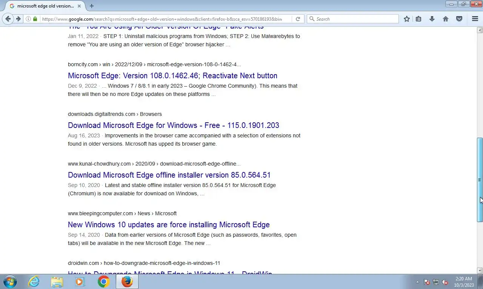Open File Explorer from taskbar
Viewport: 483px width, 289px height.
57,281
